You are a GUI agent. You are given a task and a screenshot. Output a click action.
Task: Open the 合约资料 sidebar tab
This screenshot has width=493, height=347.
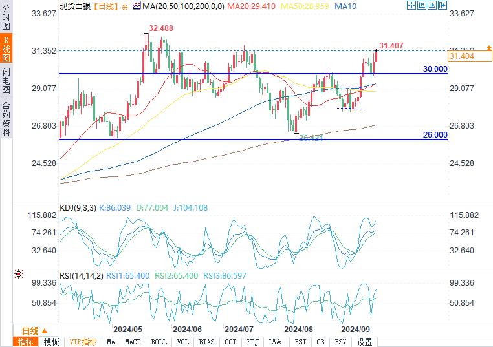(x=6, y=119)
